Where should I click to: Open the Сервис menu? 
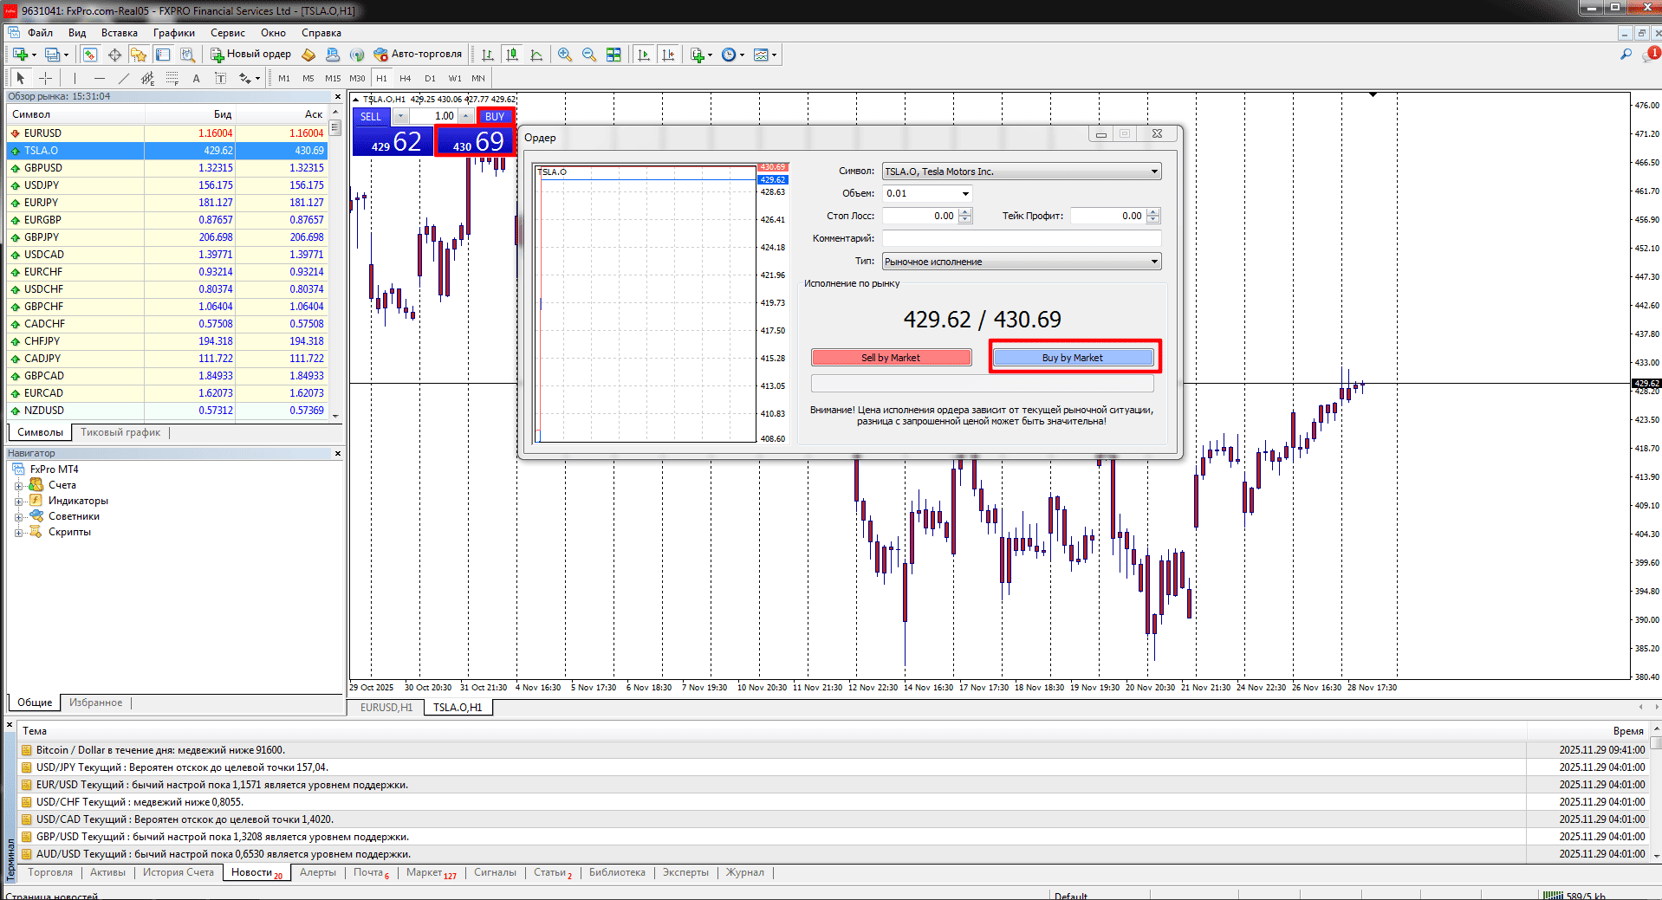[x=228, y=33]
